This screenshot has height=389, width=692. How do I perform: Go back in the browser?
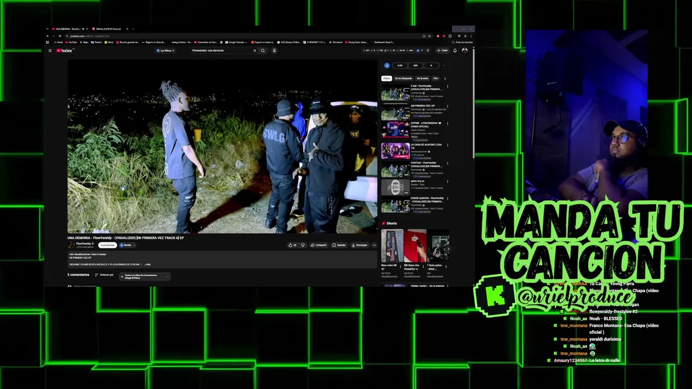pos(48,36)
